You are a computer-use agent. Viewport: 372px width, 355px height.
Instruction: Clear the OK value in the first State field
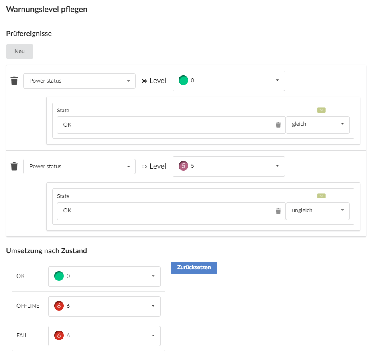278,125
